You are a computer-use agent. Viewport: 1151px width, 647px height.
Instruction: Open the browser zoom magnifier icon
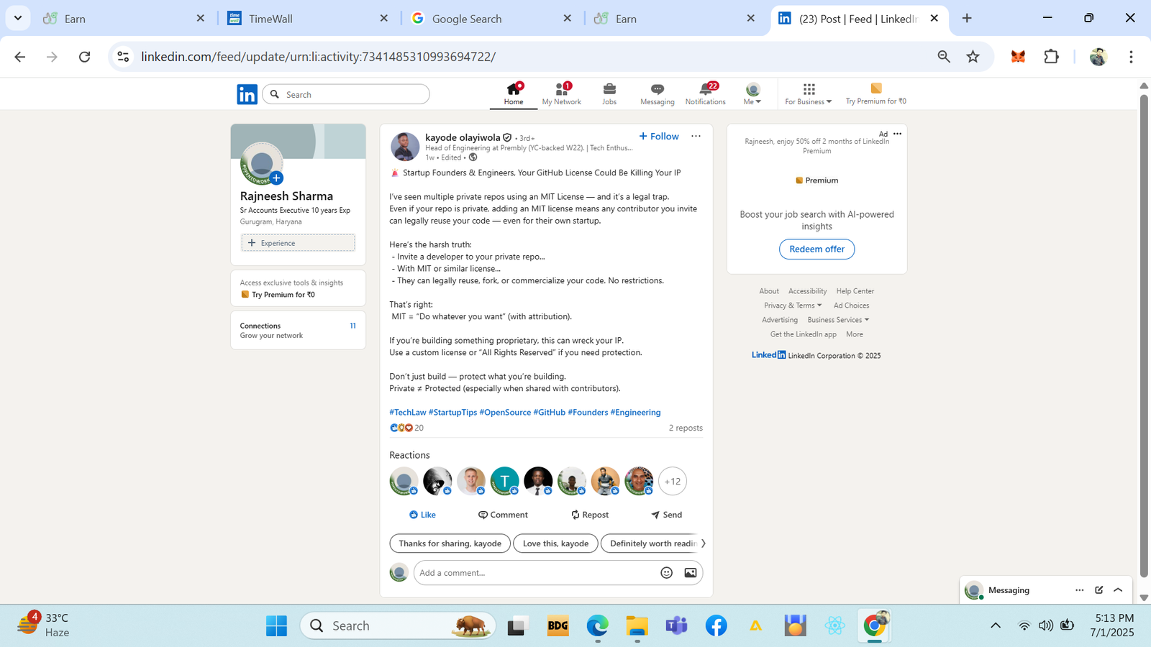click(x=944, y=57)
